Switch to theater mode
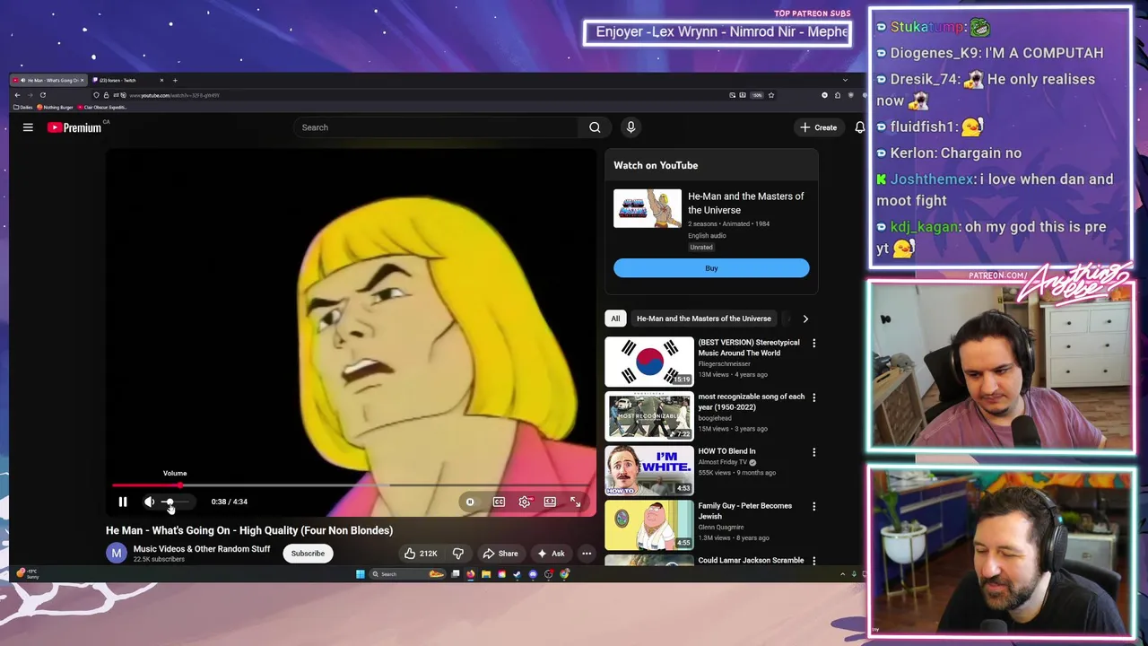 [x=550, y=502]
